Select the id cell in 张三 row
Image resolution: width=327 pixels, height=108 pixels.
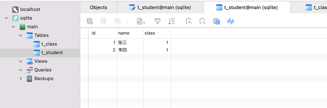tap(103, 43)
